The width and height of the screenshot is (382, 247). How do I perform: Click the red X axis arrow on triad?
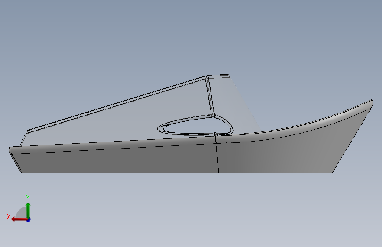[x=19, y=219]
